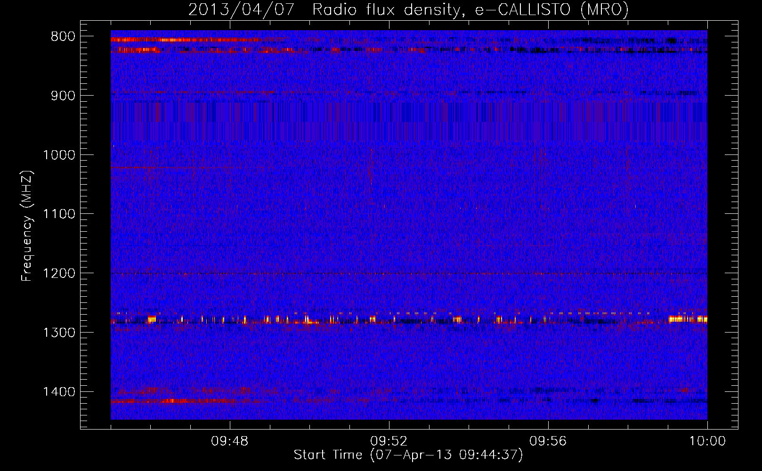This screenshot has height=471, width=762.
Task: Click the 1300 frequency tick label
Action: click(59, 333)
